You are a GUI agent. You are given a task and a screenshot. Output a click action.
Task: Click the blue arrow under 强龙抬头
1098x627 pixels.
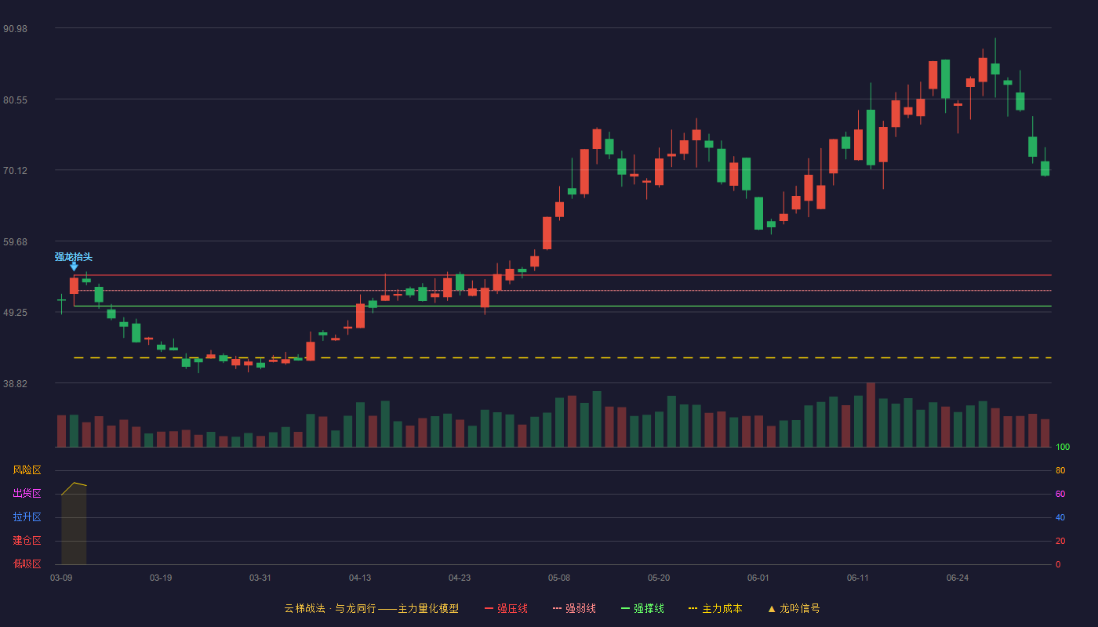click(74, 266)
